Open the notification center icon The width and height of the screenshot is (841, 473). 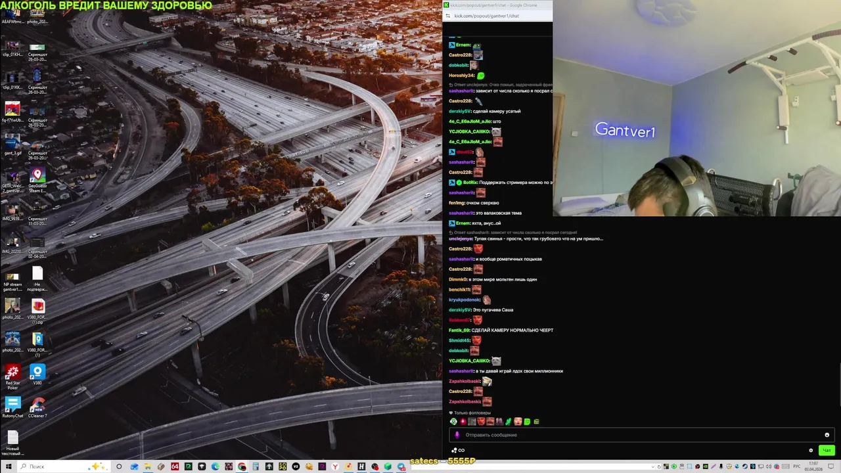[831, 466]
